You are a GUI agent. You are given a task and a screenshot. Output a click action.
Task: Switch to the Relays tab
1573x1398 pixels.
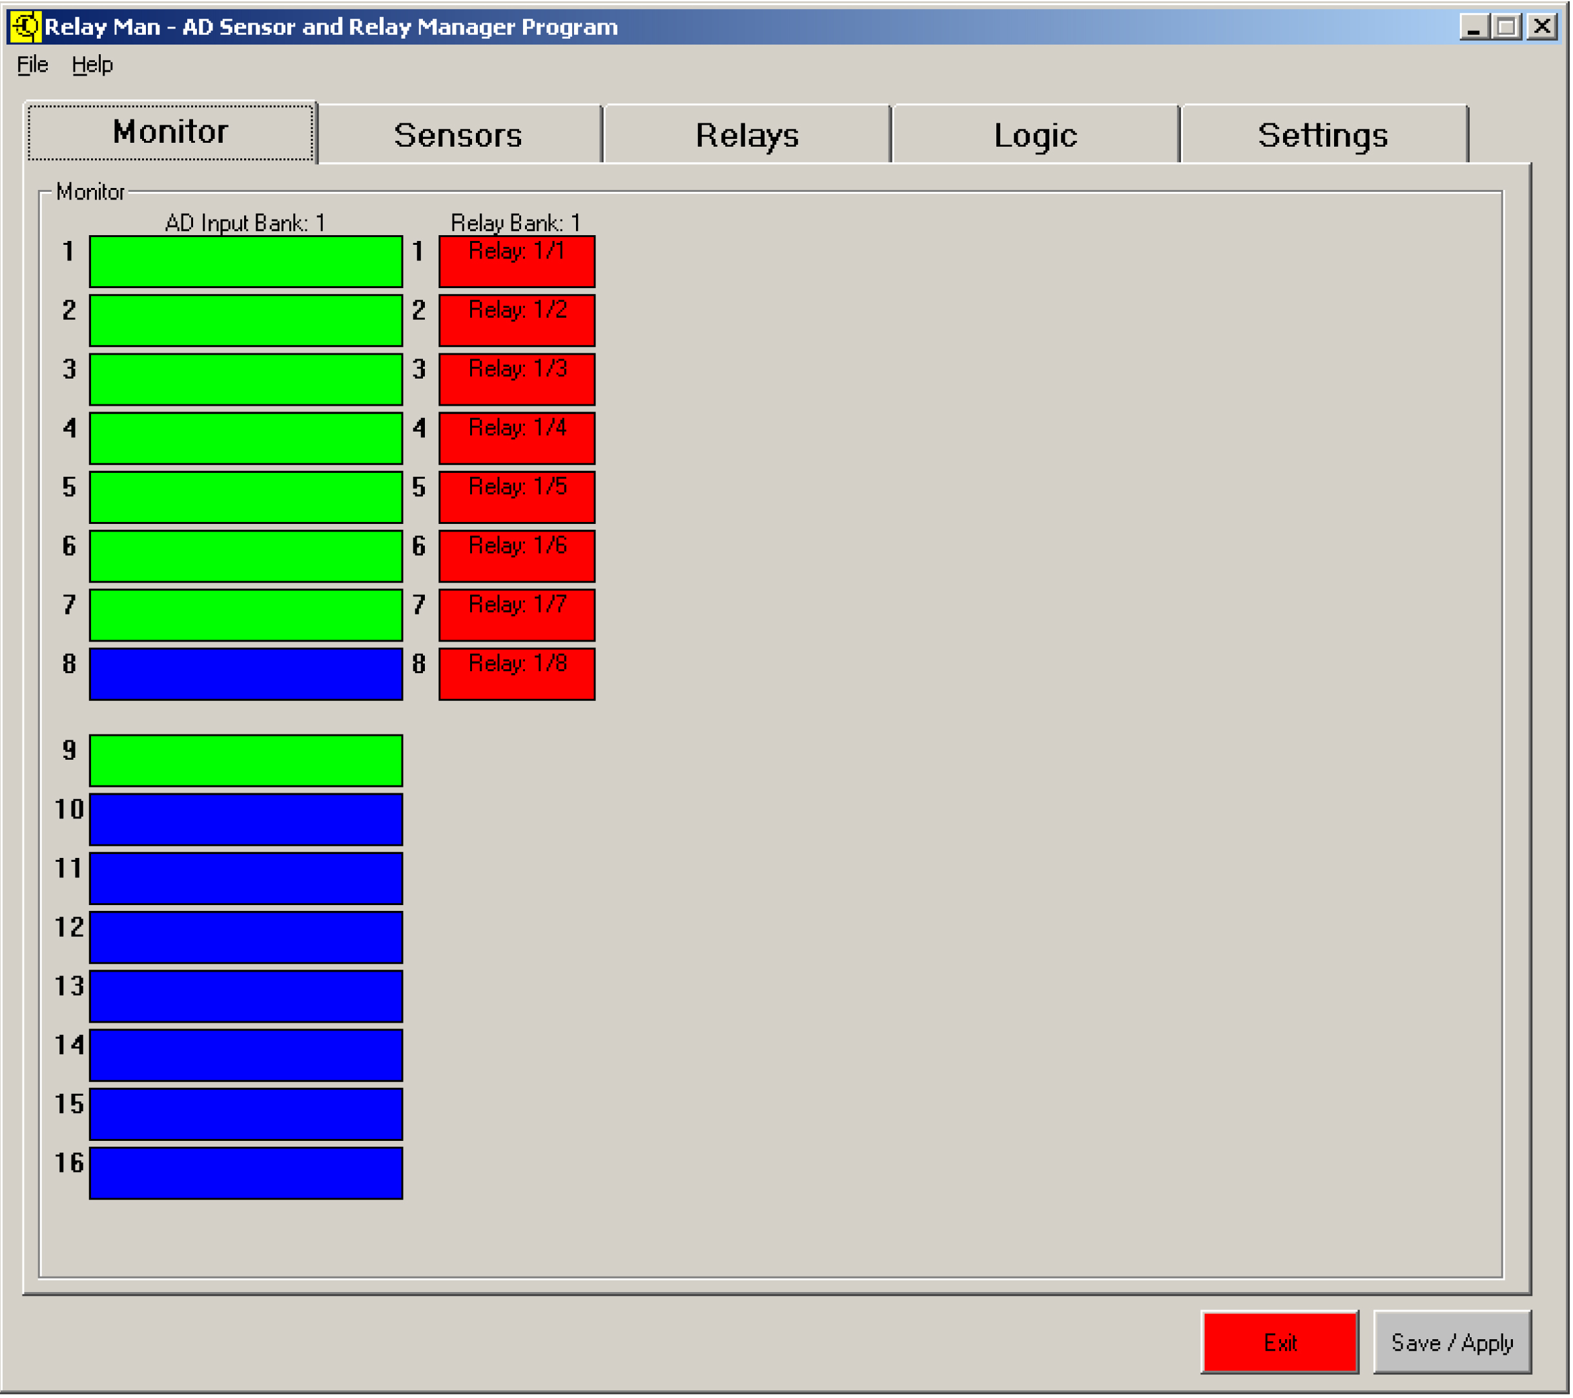pyautogui.click(x=747, y=135)
